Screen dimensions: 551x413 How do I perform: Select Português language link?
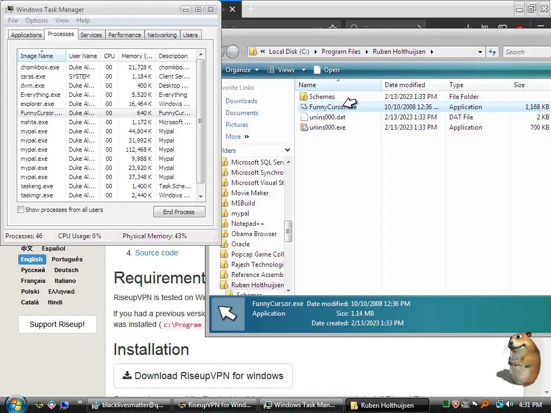coord(67,259)
